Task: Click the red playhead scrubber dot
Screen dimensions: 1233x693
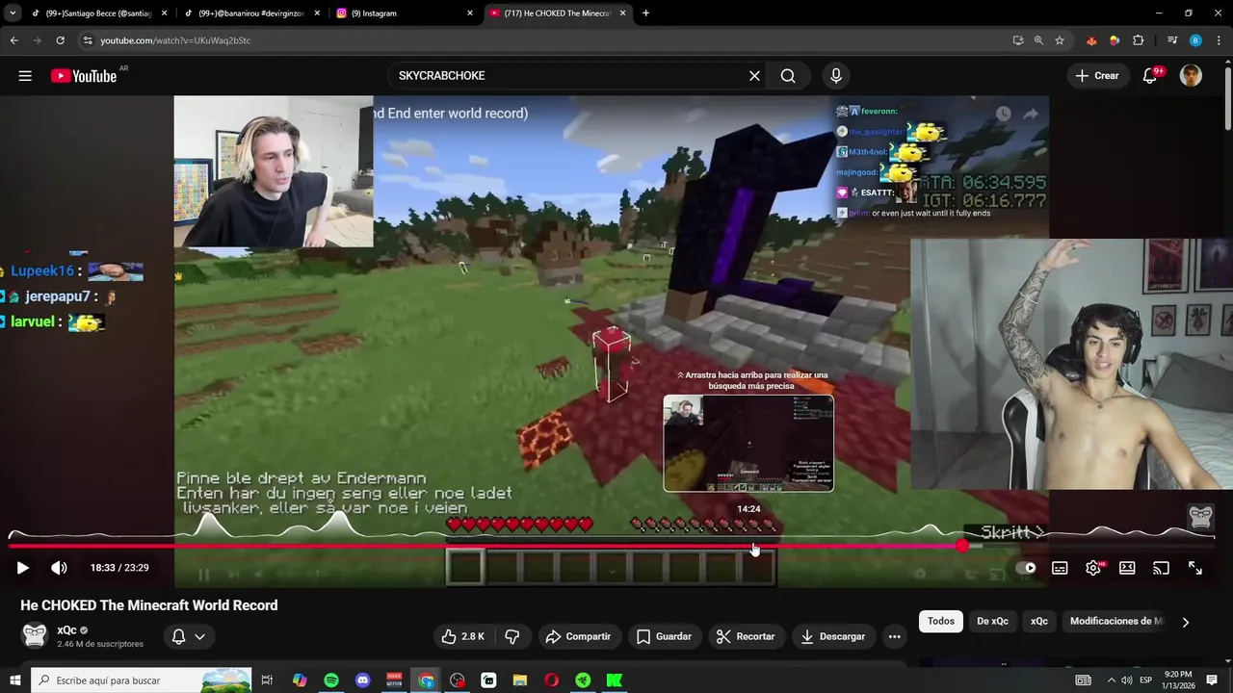Action: click(x=962, y=547)
